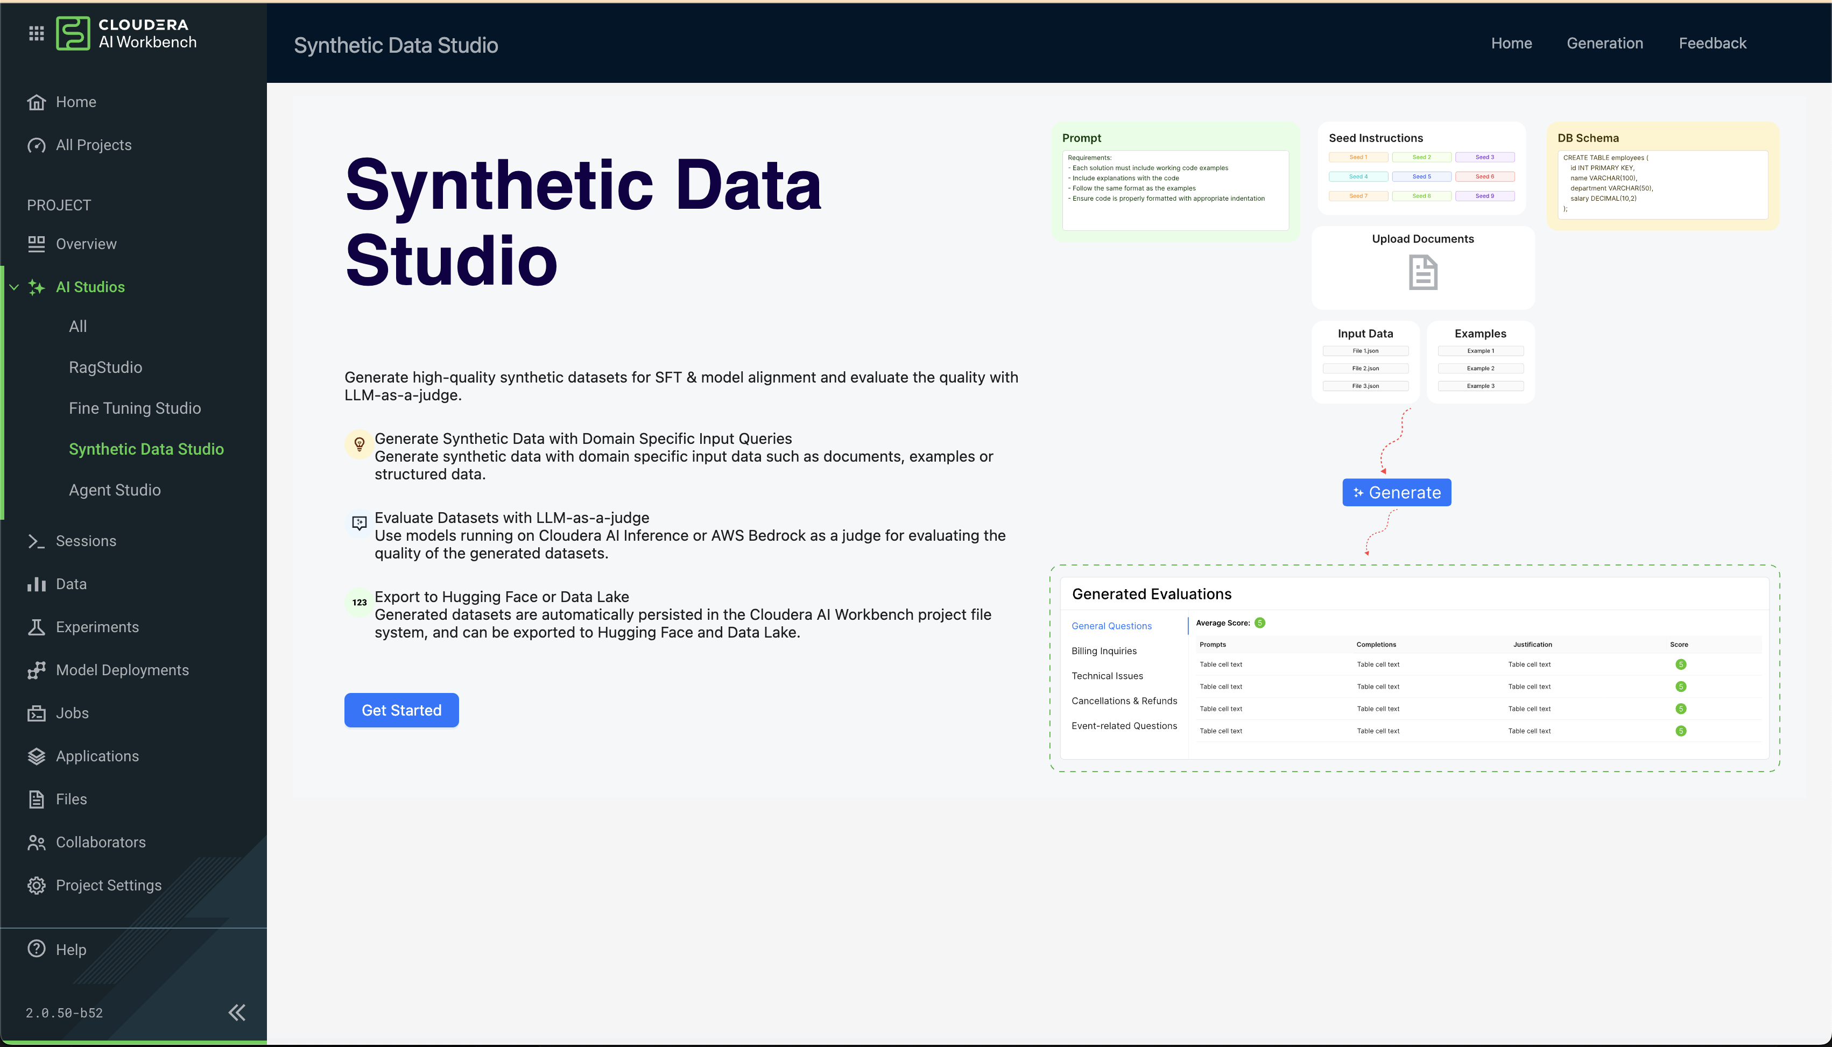Click the Jobs icon in sidebar
Screen dimensions: 1832x1047
pyautogui.click(x=36, y=713)
